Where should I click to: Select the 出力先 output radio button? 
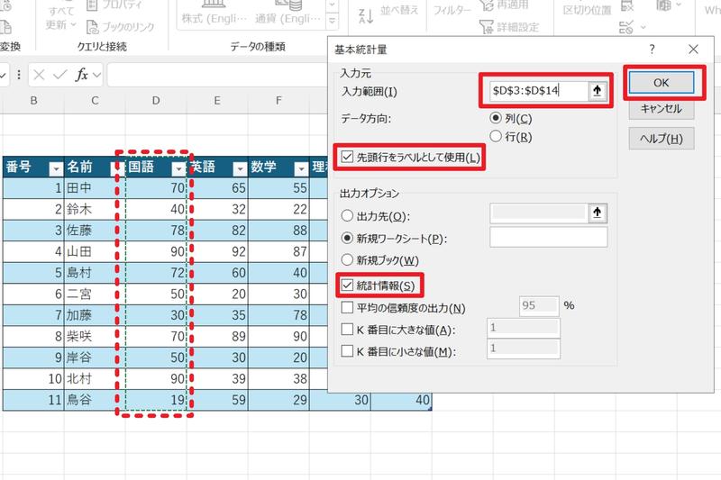pyautogui.click(x=347, y=215)
